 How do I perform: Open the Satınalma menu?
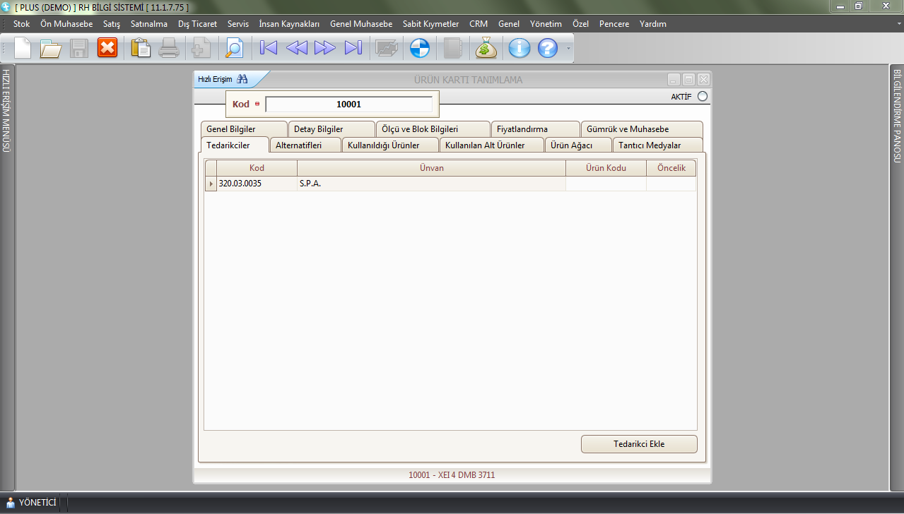coord(149,24)
